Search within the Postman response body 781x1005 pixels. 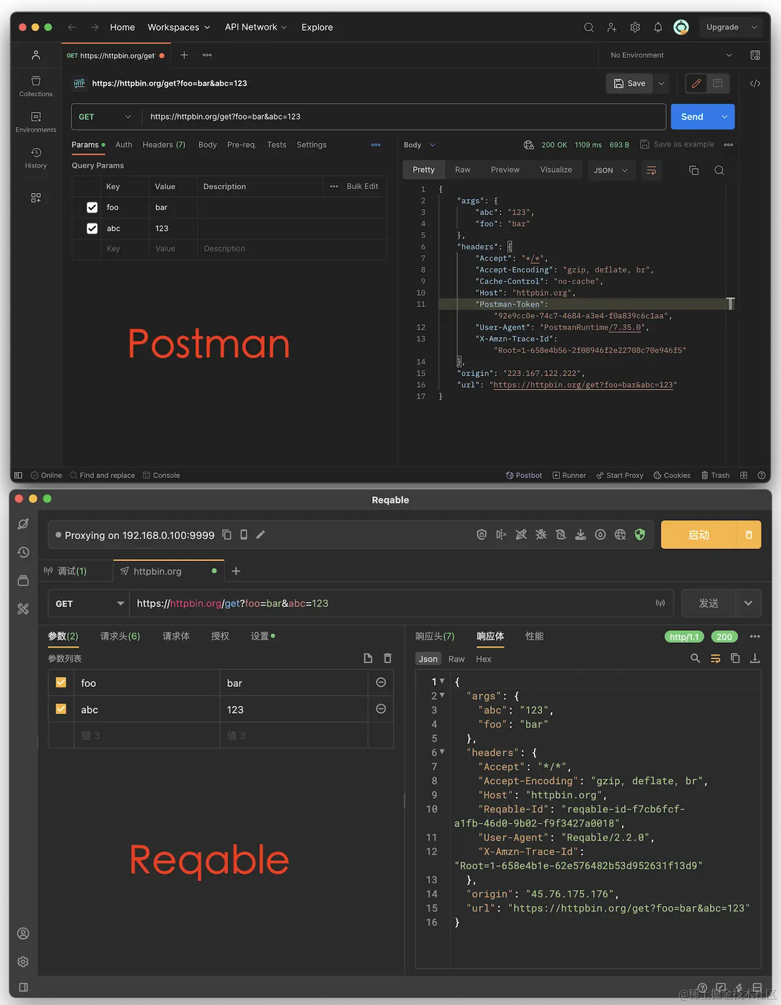[719, 170]
